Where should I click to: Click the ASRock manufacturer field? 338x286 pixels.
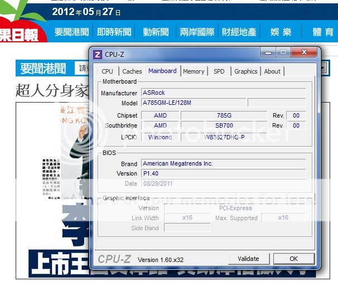[223, 93]
